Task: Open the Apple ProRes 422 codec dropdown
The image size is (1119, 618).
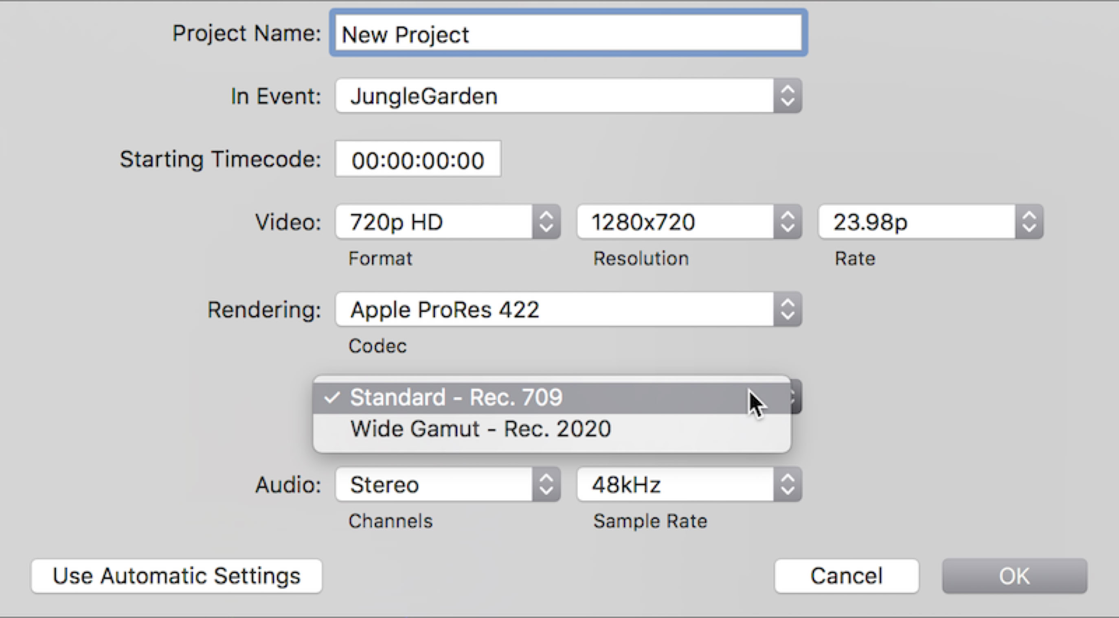Action: click(554, 310)
